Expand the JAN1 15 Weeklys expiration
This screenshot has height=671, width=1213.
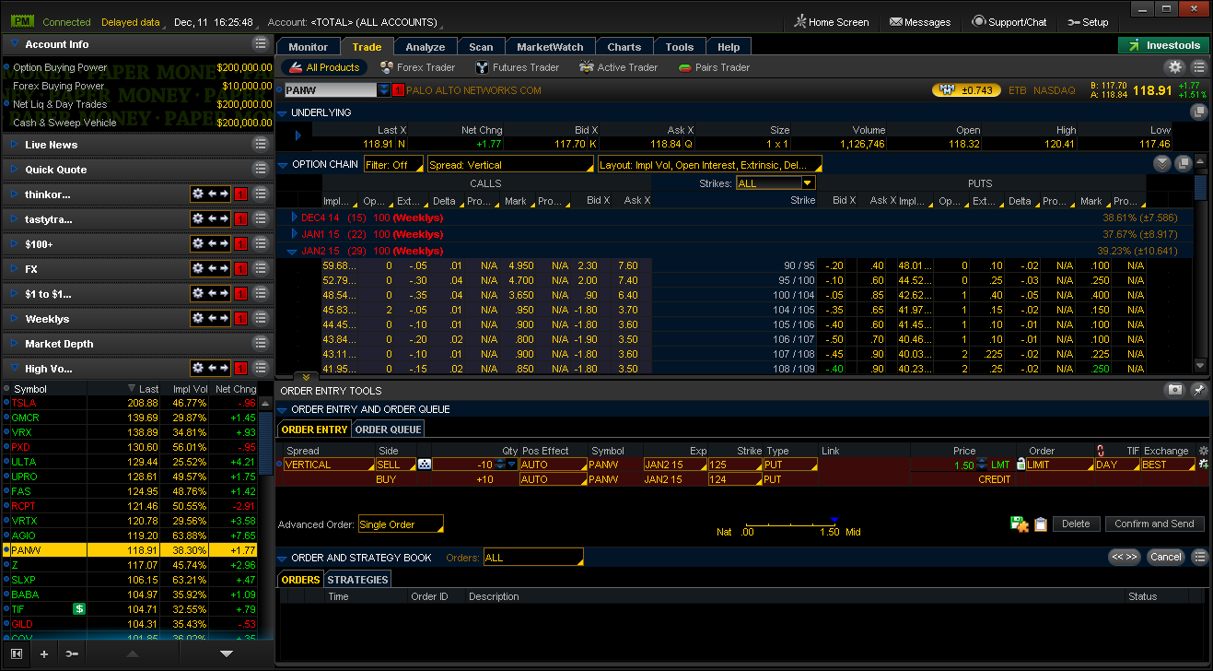click(x=294, y=234)
